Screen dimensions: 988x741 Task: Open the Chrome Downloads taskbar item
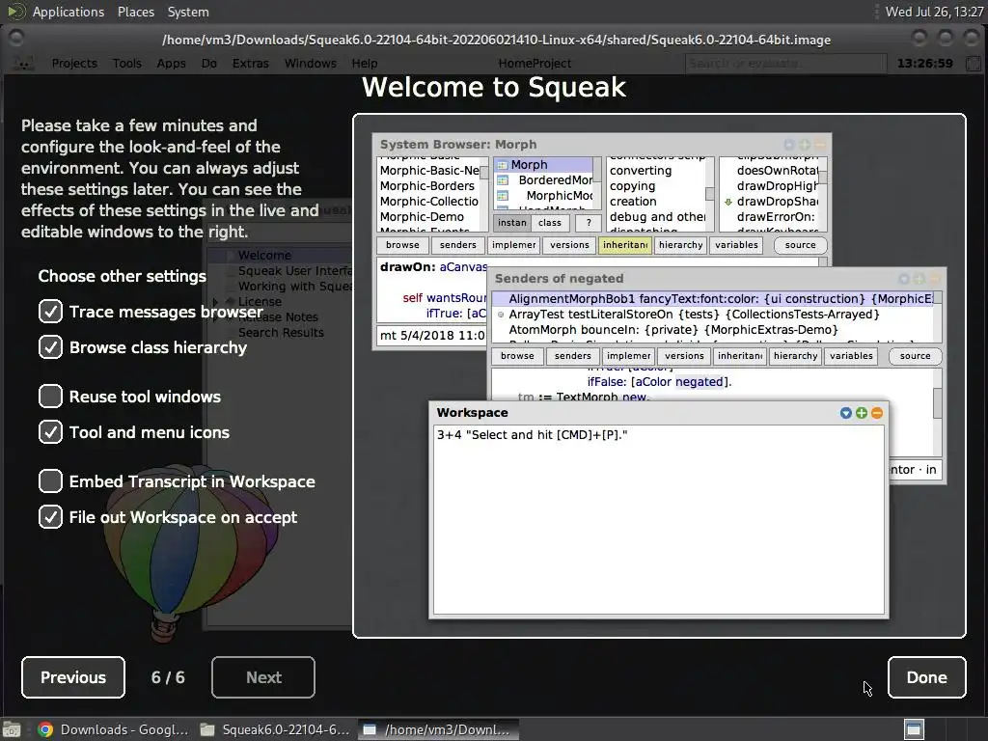(x=113, y=729)
